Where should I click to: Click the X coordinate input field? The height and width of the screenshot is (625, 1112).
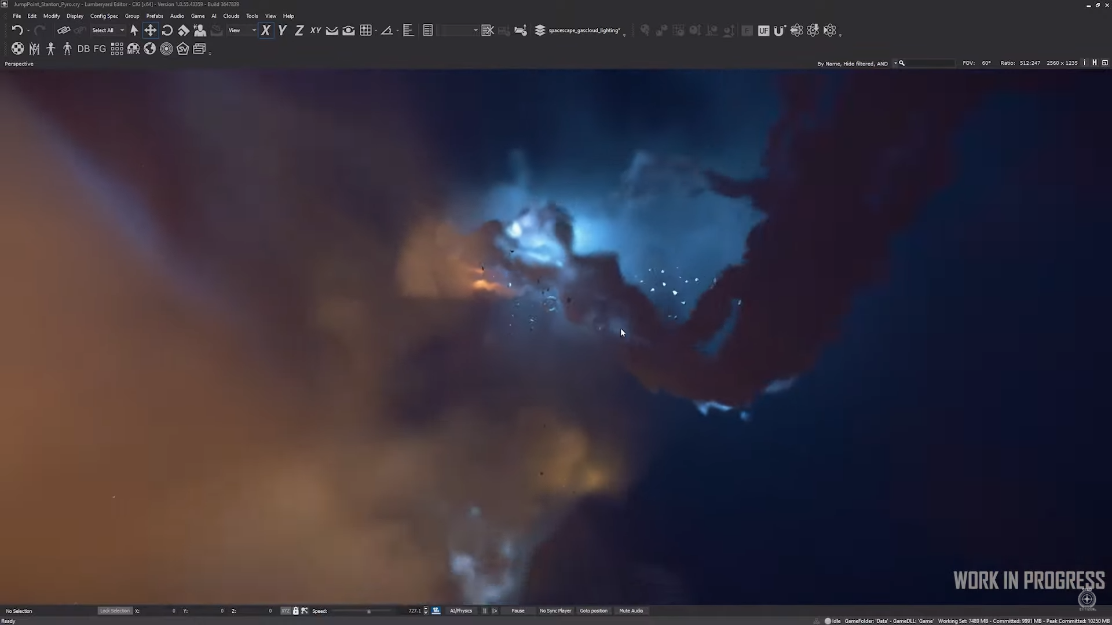point(159,611)
